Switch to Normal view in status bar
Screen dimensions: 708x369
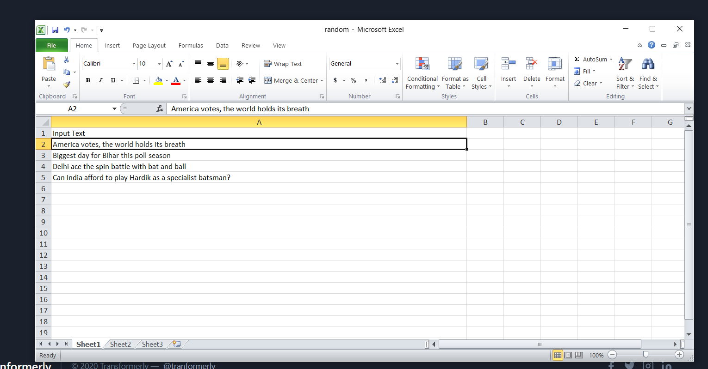558,355
